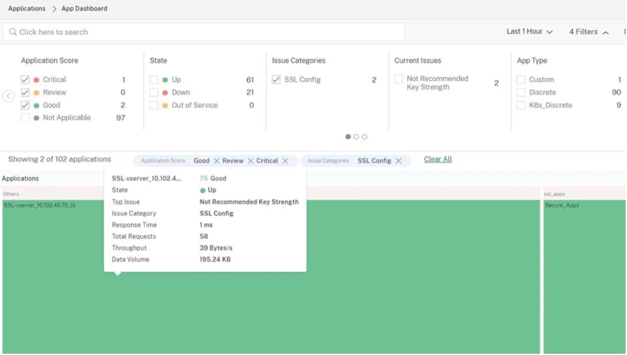Remove the Critical score filter chip
The image size is (627, 355).
click(285, 161)
